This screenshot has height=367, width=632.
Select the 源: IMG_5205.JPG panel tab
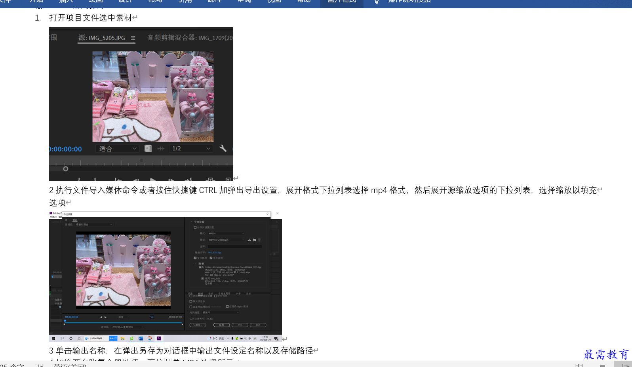[102, 38]
